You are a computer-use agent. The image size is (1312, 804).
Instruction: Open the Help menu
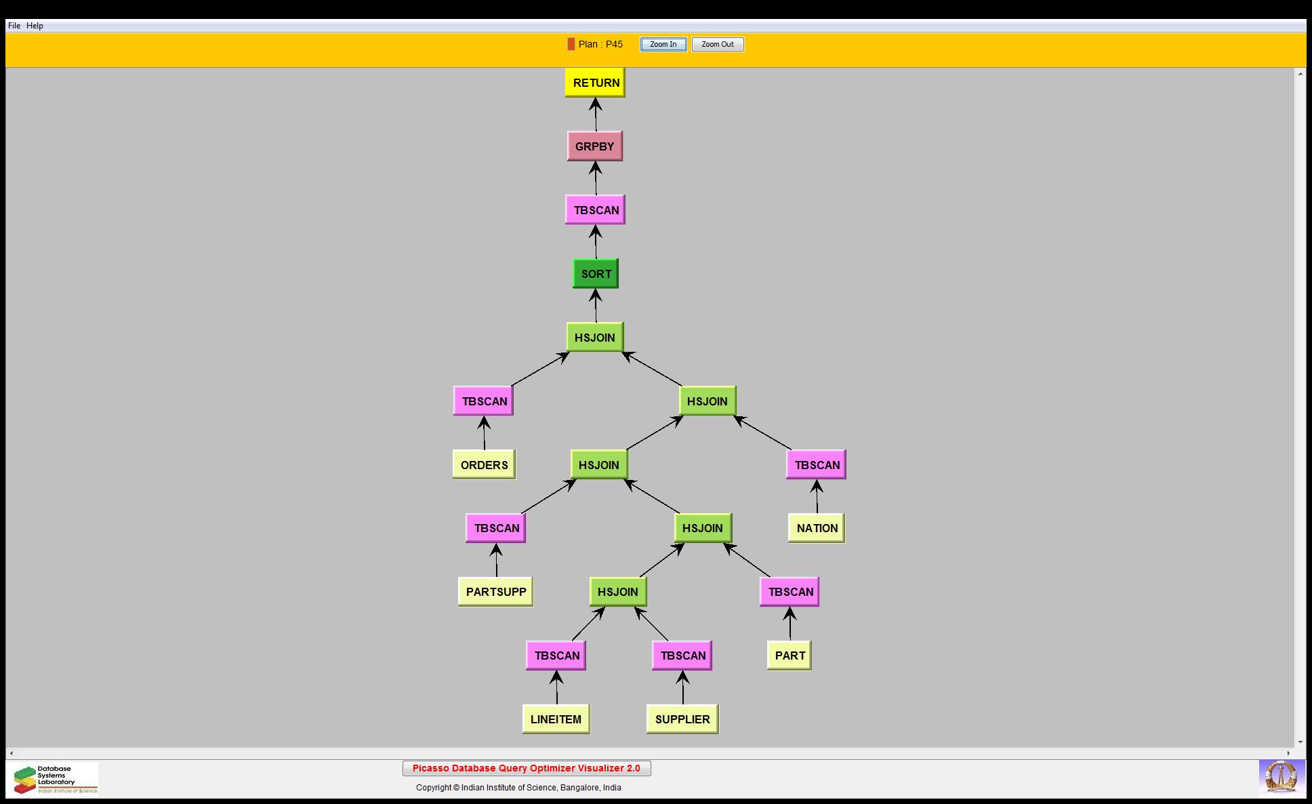point(35,26)
